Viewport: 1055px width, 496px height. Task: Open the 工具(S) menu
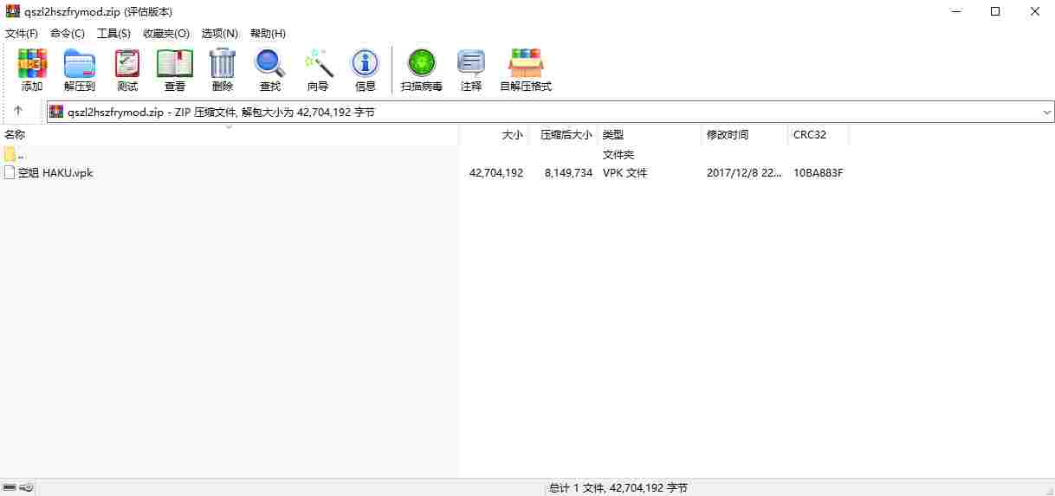click(113, 33)
